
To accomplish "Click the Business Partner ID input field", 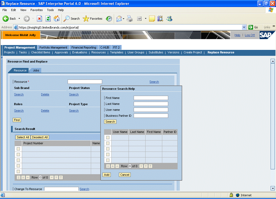I will pos(151,116).
